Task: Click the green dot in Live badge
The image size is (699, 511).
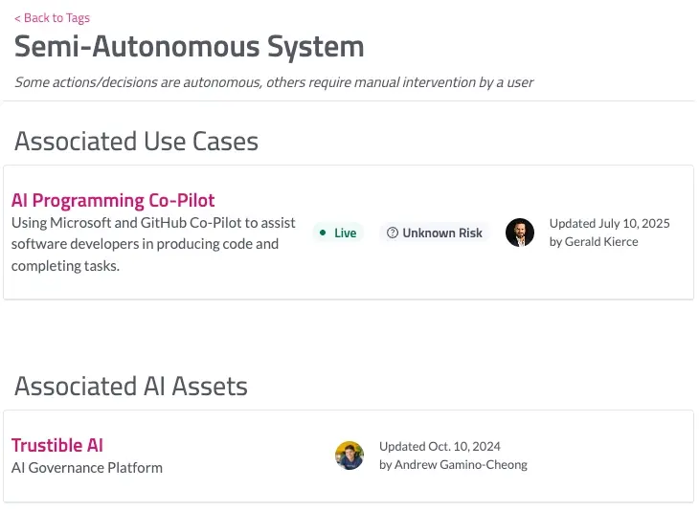Action: (323, 233)
